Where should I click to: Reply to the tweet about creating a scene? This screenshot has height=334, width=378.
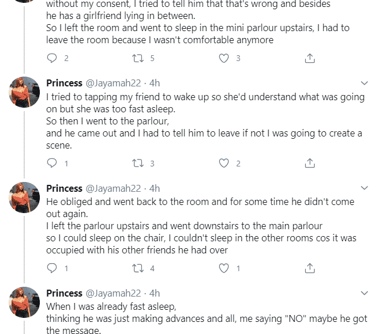(x=52, y=164)
